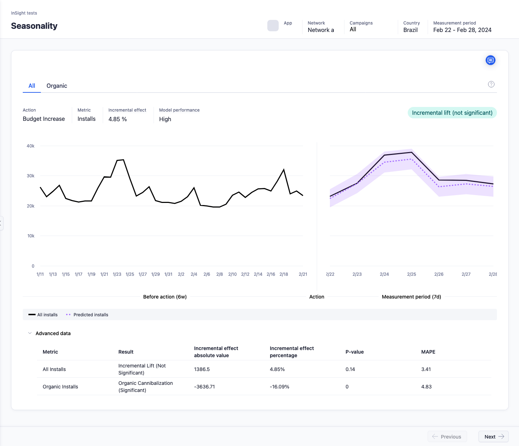Toggle the Predicted installs legend entry
The image size is (519, 446).
click(x=87, y=315)
